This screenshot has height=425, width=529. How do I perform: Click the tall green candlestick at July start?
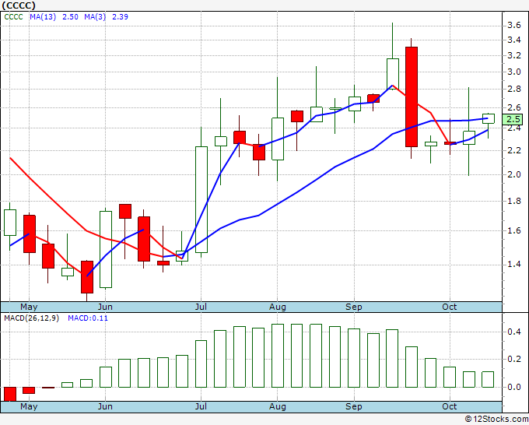click(x=201, y=199)
